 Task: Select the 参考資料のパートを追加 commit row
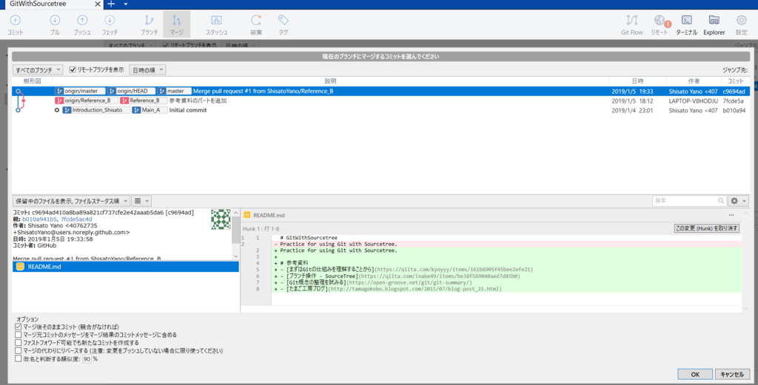381,100
